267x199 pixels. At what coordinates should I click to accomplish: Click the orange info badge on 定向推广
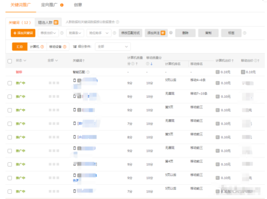click(x=62, y=5)
